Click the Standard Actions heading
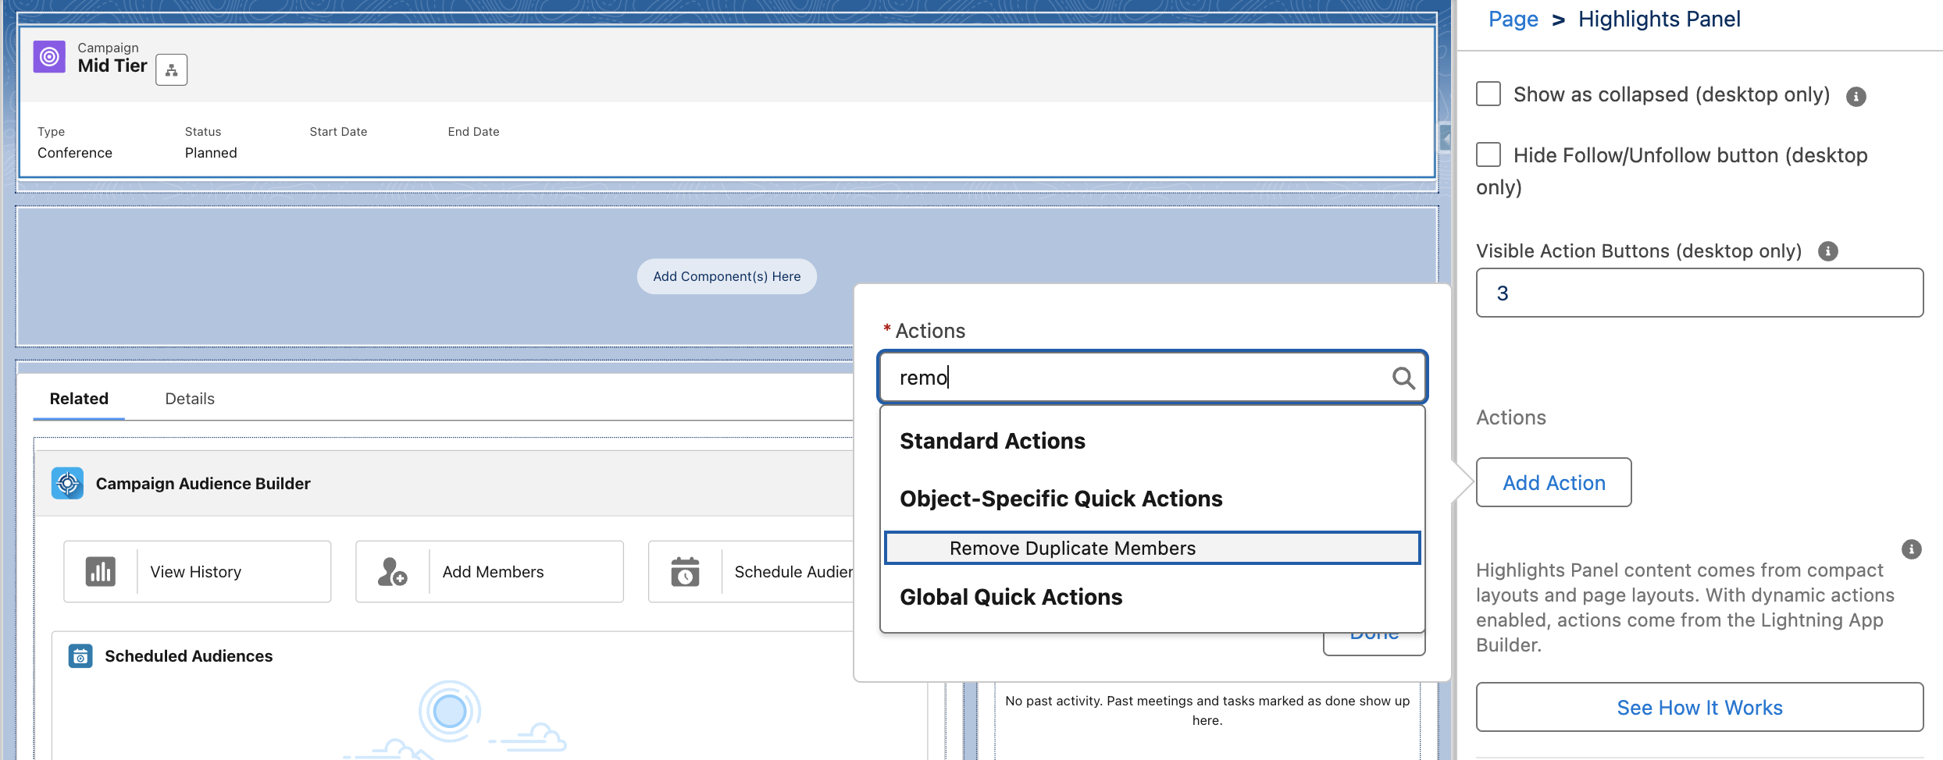 (993, 441)
